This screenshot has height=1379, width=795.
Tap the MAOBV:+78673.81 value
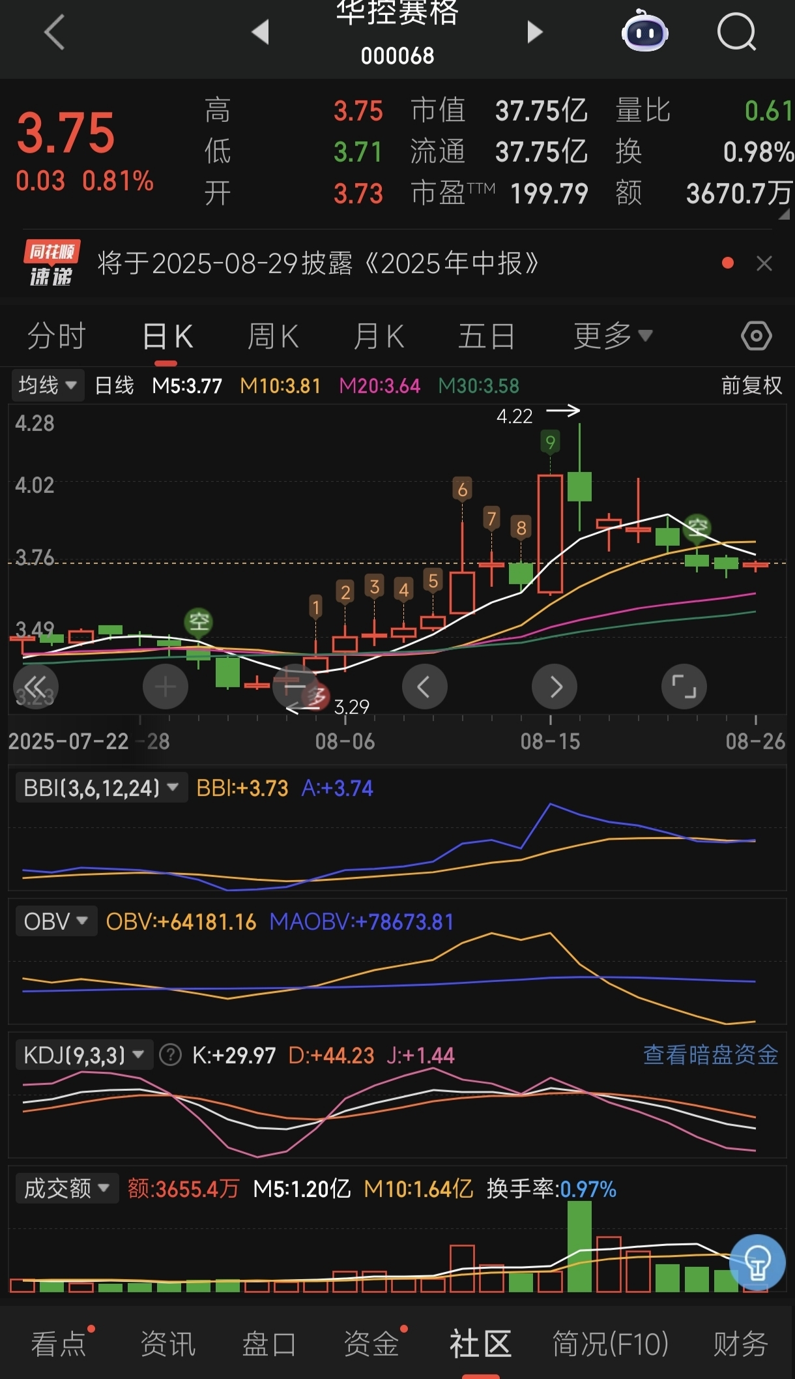(x=361, y=921)
